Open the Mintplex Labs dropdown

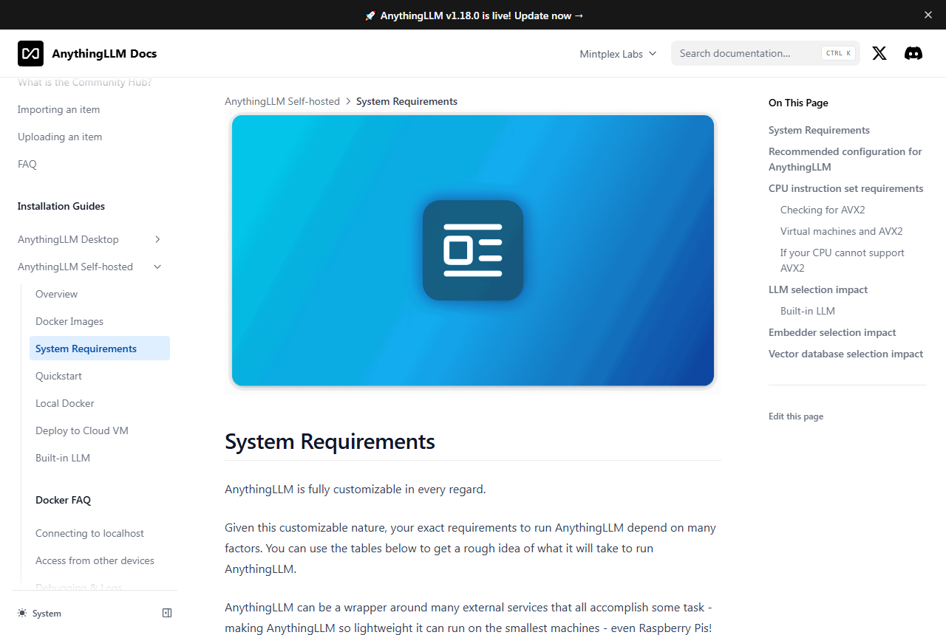[x=618, y=53]
